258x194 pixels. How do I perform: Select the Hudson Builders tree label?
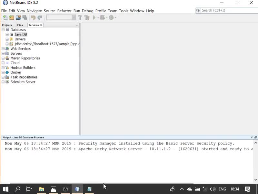[23, 68]
